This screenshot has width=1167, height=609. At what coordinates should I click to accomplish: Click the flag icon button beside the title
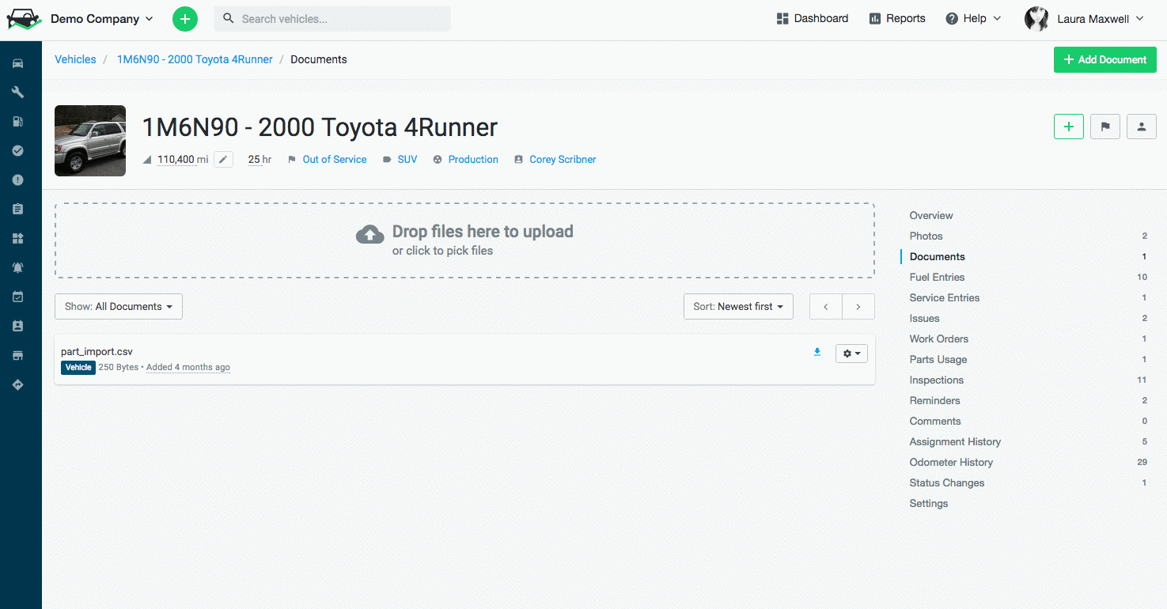(1105, 127)
